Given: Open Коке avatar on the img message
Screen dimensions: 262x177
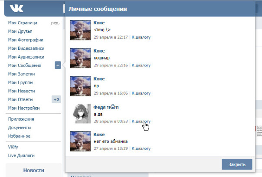Looking at the screenshot, I should 80,30.
